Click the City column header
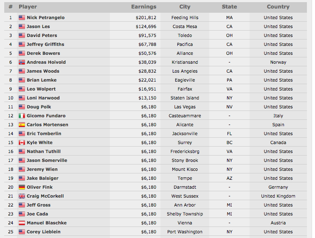The height and width of the screenshot is (238, 315). click(x=185, y=7)
